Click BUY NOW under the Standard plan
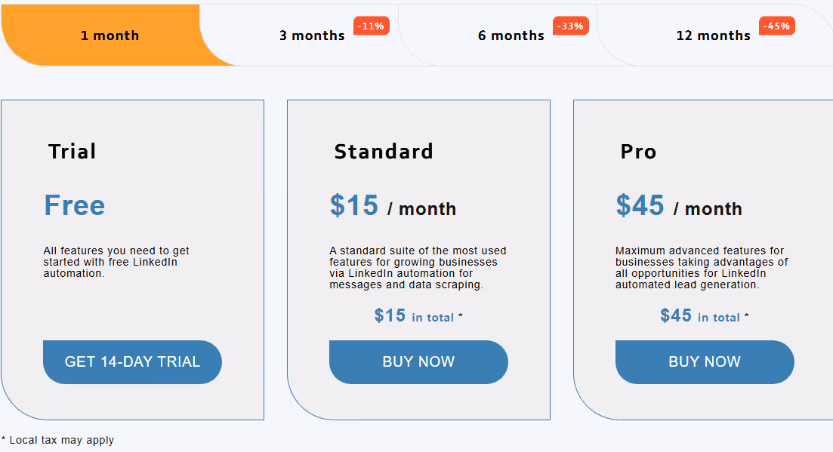 coord(418,362)
